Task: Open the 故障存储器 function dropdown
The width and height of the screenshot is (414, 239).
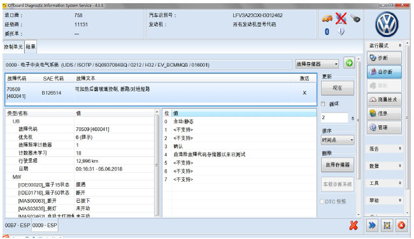Action: point(317,64)
